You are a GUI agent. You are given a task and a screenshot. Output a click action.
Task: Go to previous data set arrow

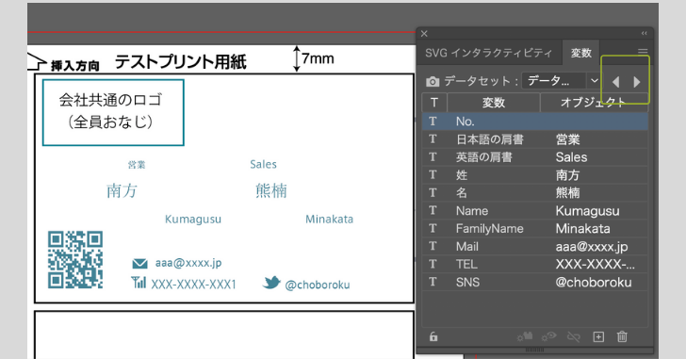tap(615, 82)
